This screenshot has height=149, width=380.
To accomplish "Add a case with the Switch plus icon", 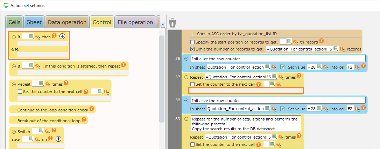I will coord(58,139).
